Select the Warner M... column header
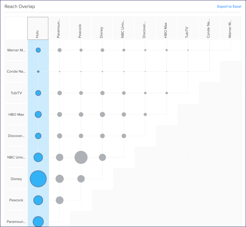The width and height of the screenshot is (246, 227). 231,28
